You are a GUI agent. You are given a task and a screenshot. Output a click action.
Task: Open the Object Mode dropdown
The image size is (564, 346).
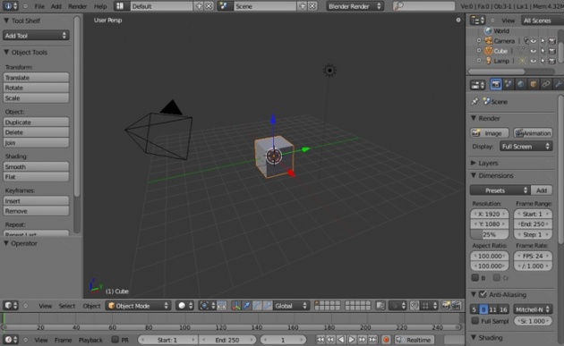tap(139, 306)
